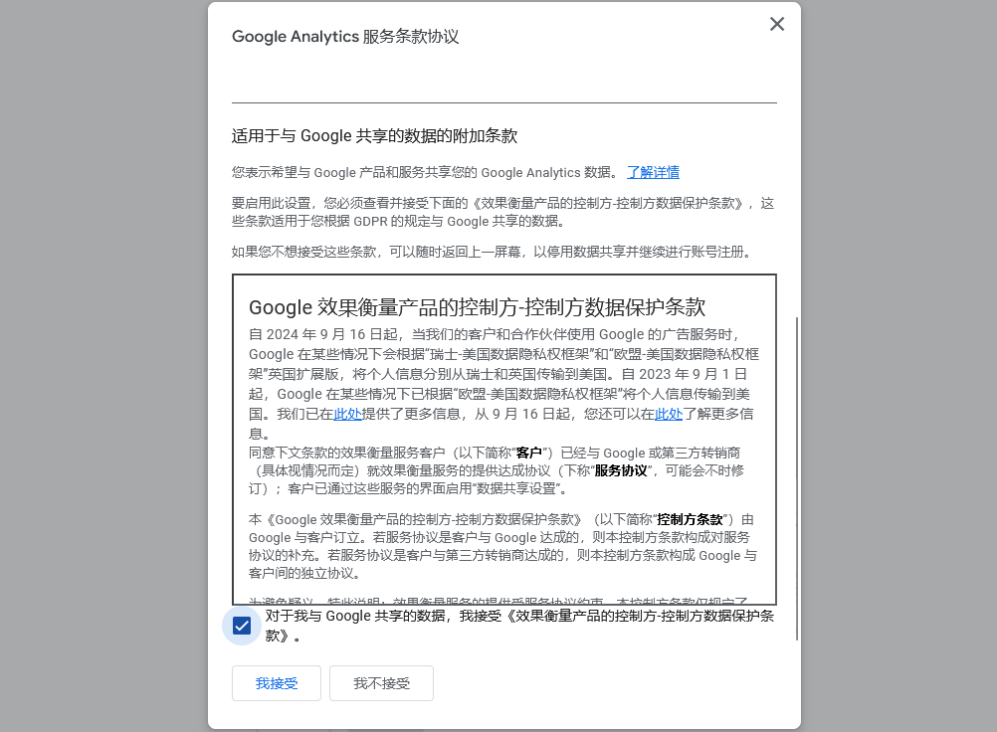Click the title Google Analytics 服务条款协议
The width and height of the screenshot is (997, 732).
[x=345, y=37]
